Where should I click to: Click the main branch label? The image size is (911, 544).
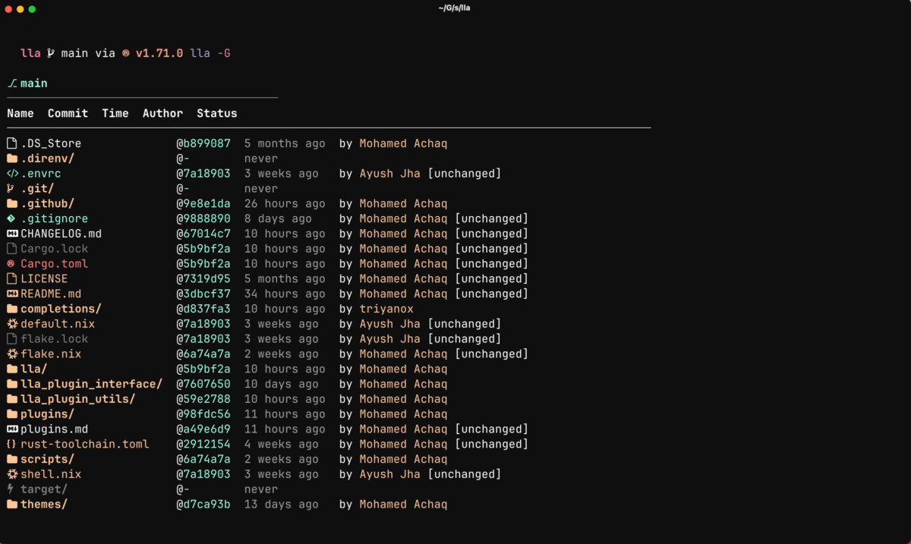click(33, 83)
